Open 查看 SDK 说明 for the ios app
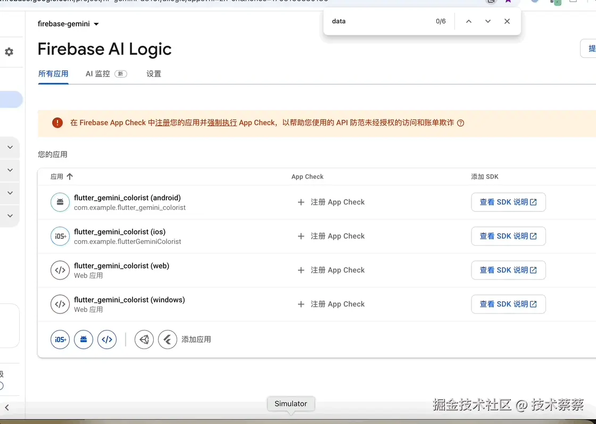 509,236
